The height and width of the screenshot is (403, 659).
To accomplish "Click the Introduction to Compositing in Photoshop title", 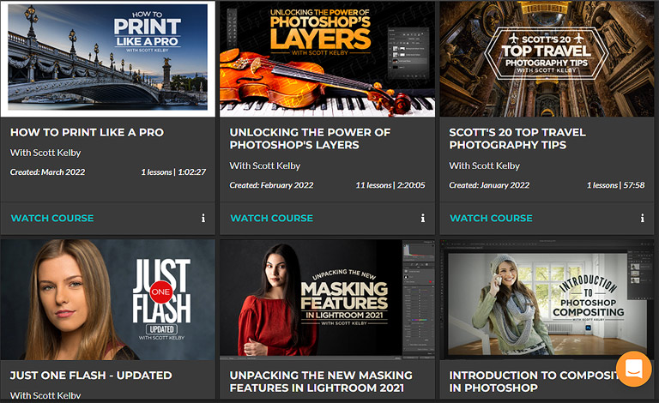I will [x=533, y=382].
